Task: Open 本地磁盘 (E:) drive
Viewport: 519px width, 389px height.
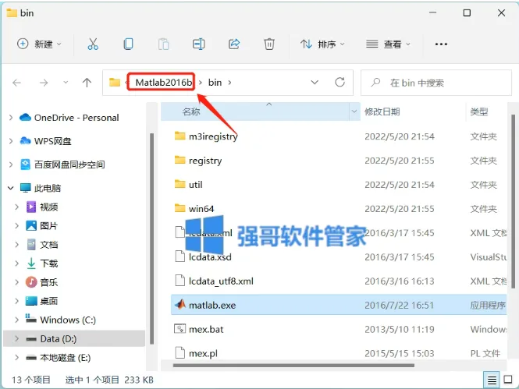Action: click(x=66, y=358)
